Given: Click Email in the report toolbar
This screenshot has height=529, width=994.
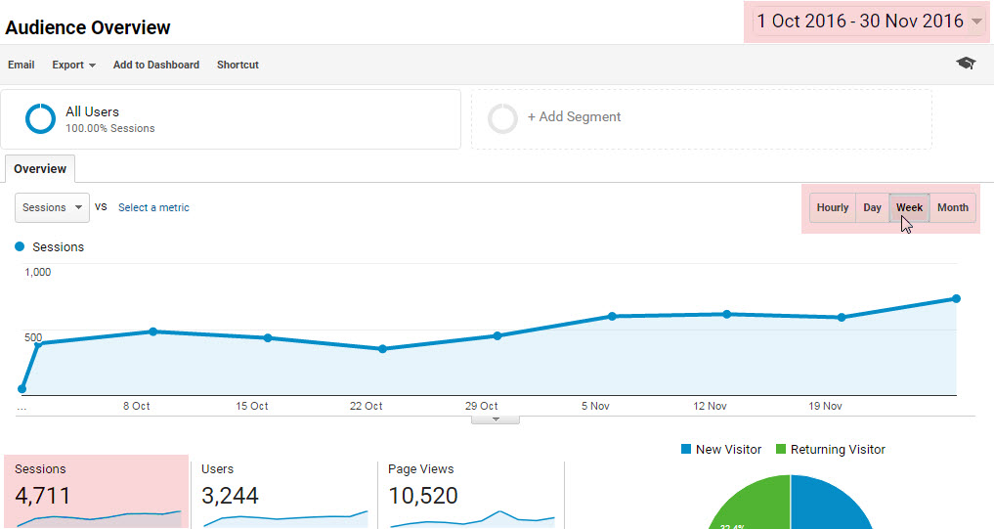Looking at the screenshot, I should (21, 65).
